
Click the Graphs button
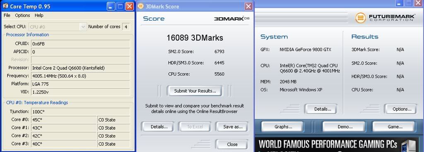click(283, 127)
